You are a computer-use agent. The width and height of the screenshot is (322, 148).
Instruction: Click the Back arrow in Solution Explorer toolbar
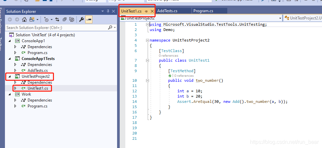[10, 19]
